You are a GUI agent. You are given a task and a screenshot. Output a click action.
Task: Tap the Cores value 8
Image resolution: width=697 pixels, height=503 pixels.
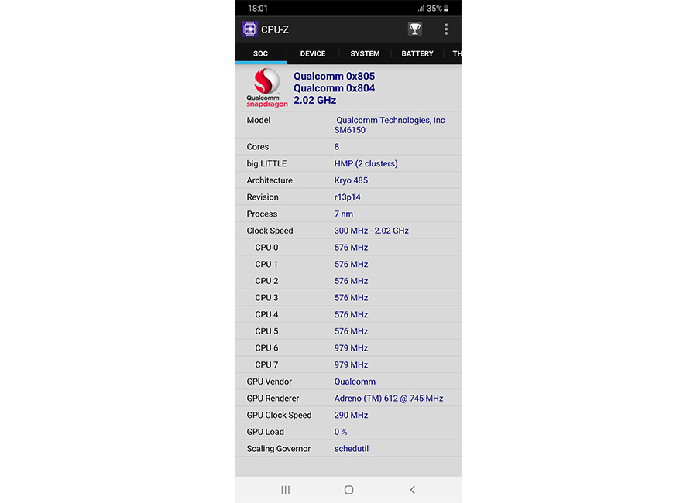(337, 146)
